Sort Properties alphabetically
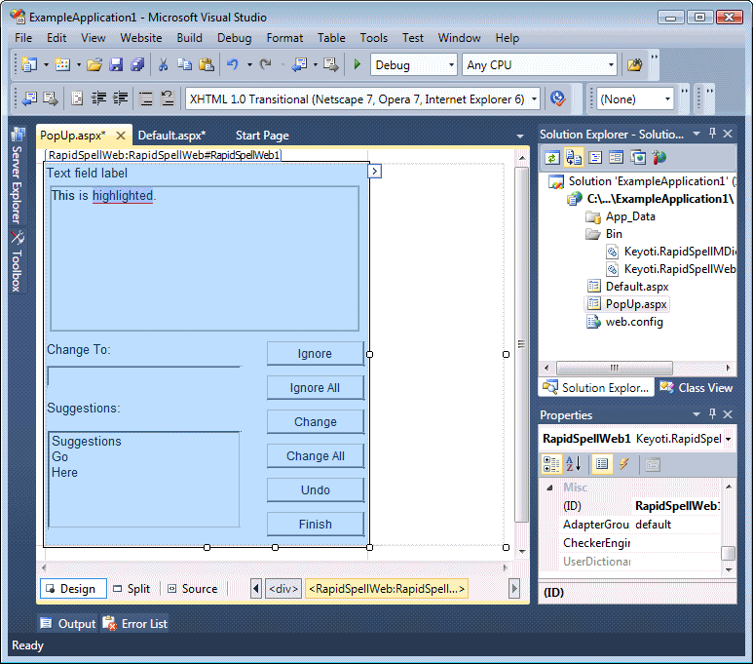Viewport: 753px width, 664px height. coord(574,464)
